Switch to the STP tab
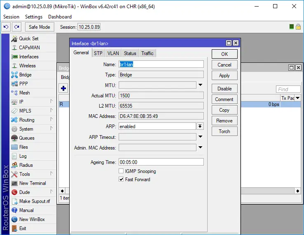 [98, 53]
